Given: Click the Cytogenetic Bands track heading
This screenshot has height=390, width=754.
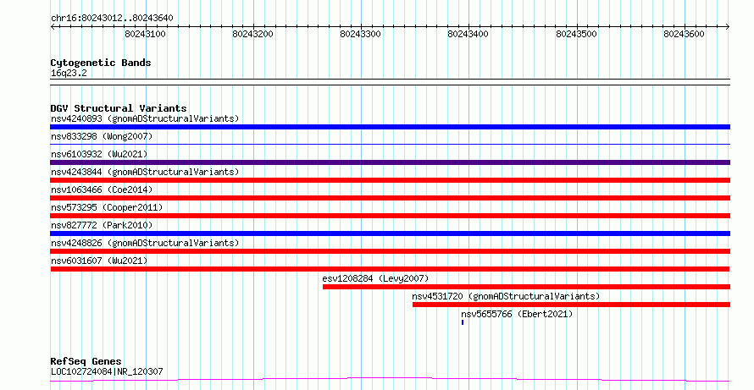Looking at the screenshot, I should [x=101, y=63].
